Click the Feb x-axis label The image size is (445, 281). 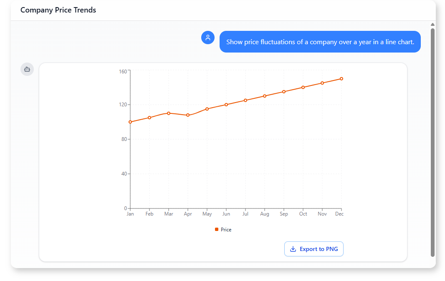[149, 214]
